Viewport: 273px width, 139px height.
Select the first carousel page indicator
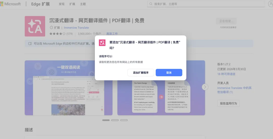click(106, 120)
